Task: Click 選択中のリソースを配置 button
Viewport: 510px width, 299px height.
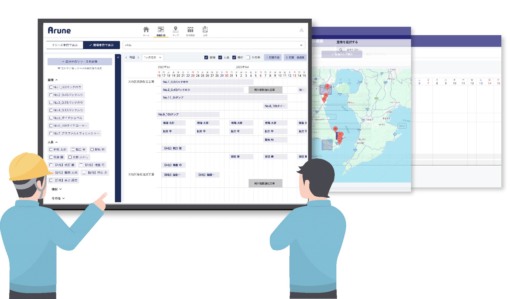Action: [x=80, y=62]
